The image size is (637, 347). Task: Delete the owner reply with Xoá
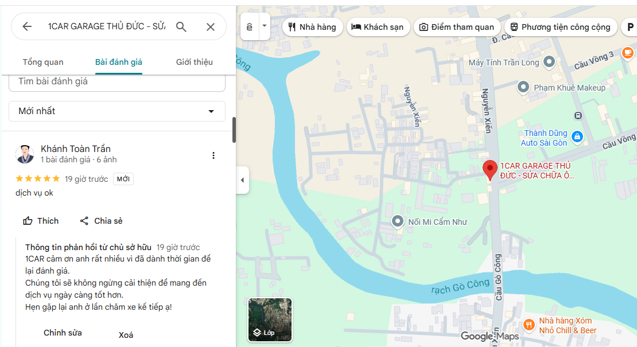(x=126, y=335)
